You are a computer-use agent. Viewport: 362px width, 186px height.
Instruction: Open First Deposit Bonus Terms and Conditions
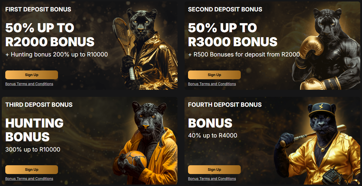coord(29,84)
